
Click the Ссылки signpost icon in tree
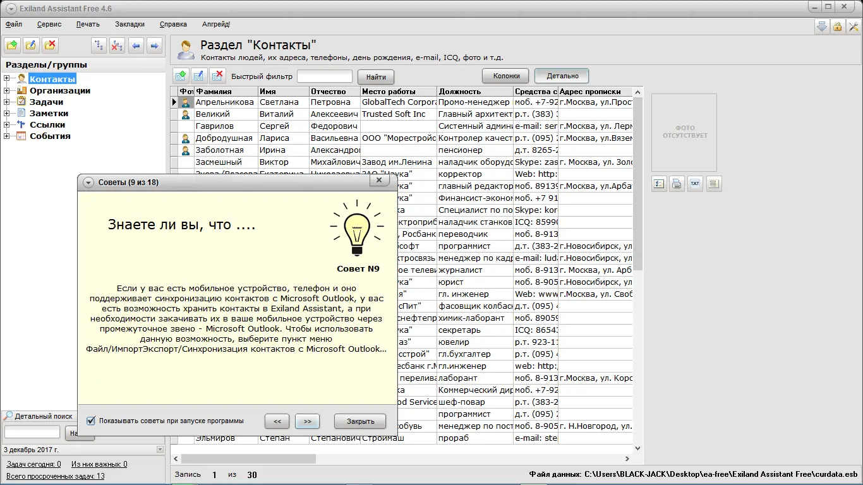21,124
